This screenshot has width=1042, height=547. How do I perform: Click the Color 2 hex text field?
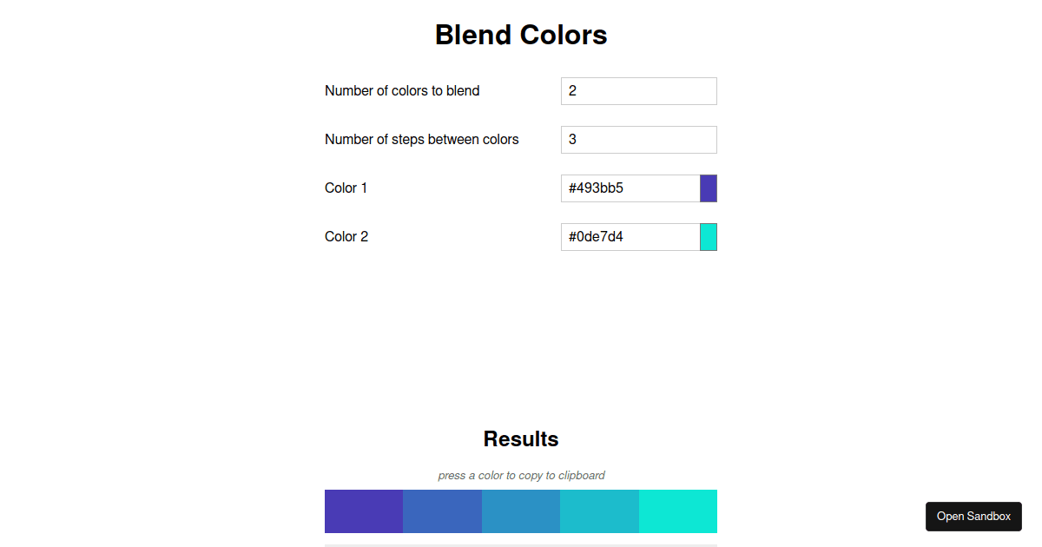(630, 236)
